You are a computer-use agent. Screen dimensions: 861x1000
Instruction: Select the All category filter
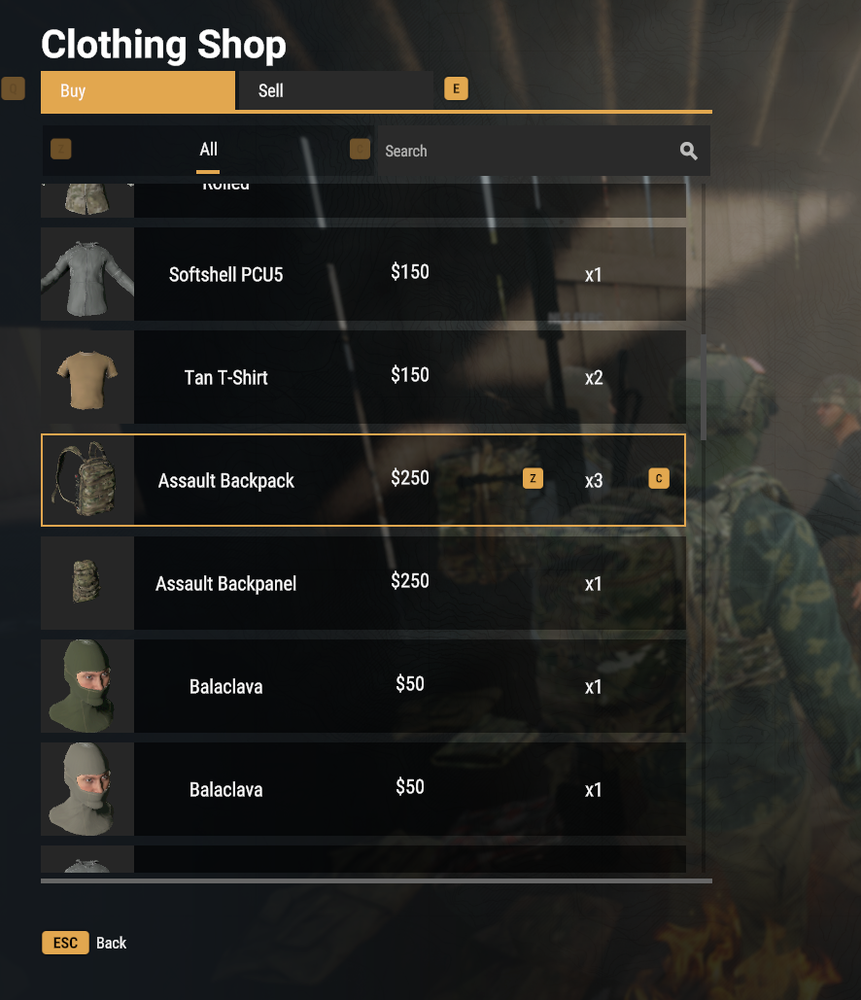pos(208,151)
